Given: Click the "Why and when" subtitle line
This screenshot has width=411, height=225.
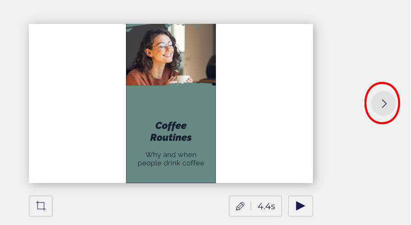Looking at the screenshot, I should 171,154.
